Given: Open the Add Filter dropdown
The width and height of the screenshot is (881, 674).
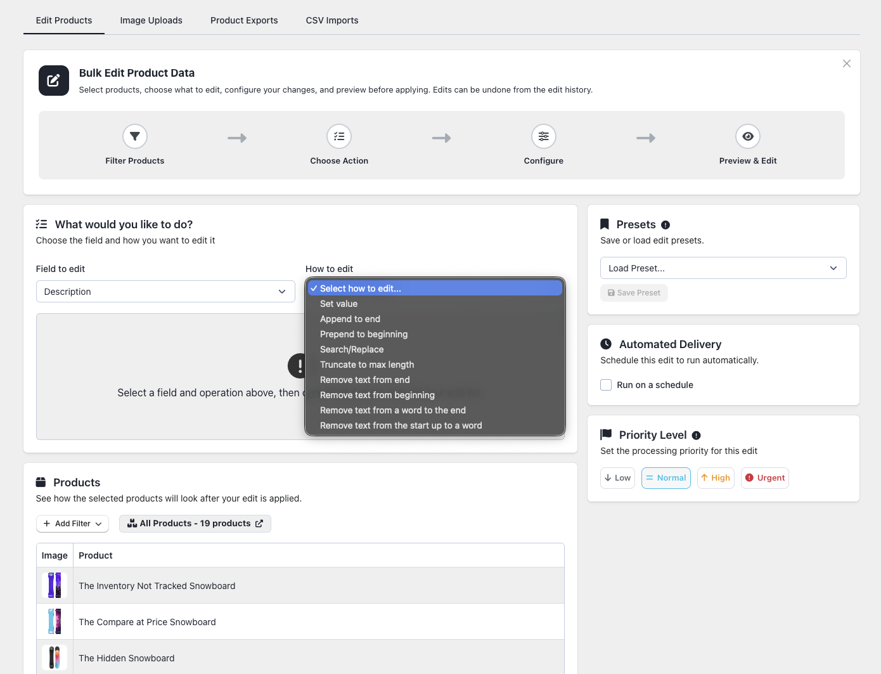Looking at the screenshot, I should (x=73, y=524).
